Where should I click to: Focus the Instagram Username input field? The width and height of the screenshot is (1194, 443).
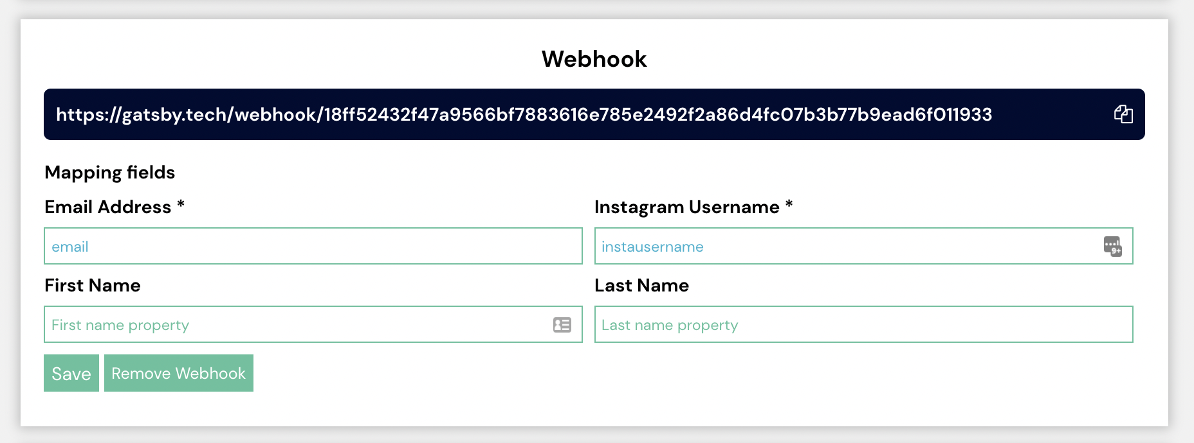click(863, 246)
